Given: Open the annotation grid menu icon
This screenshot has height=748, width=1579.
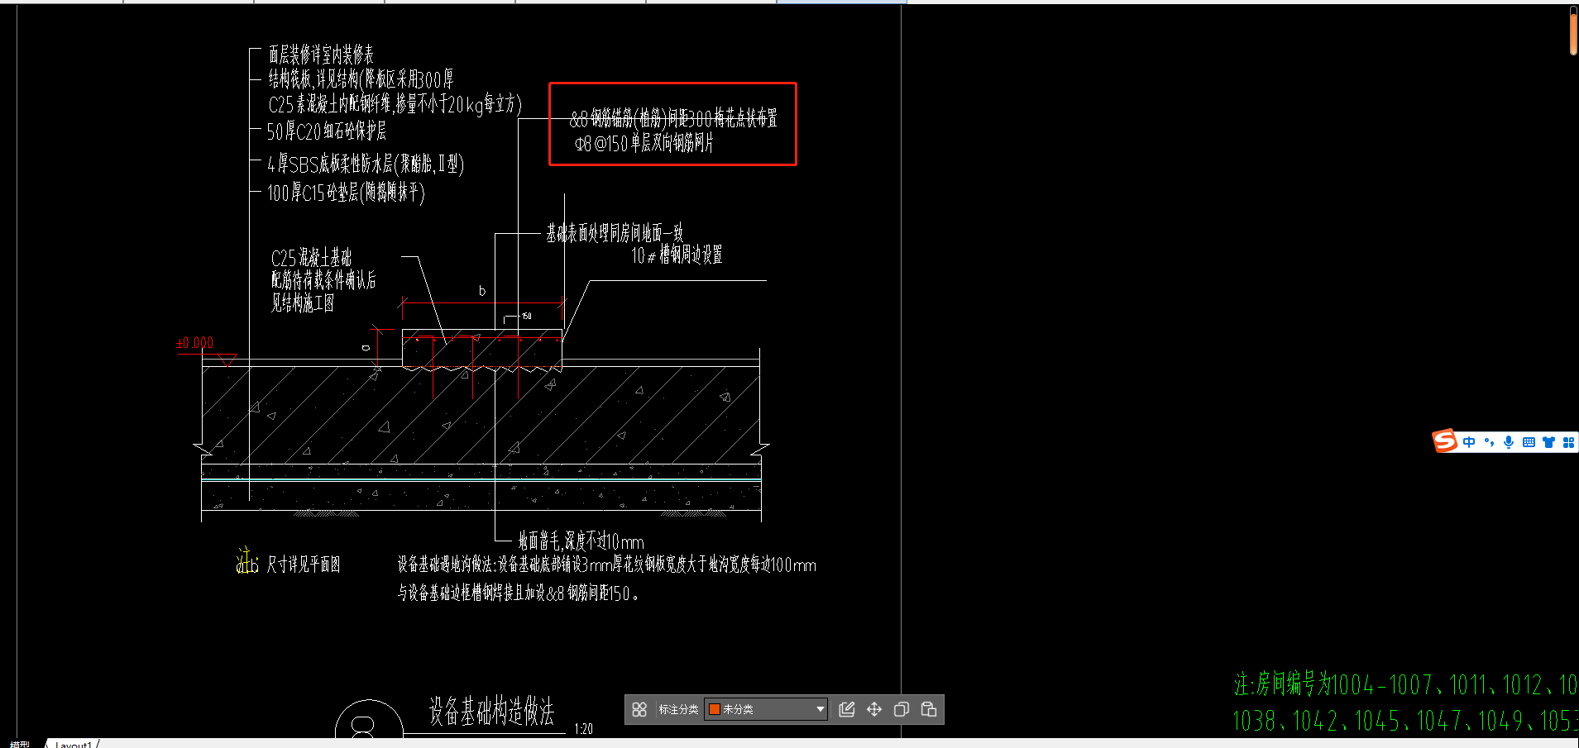Looking at the screenshot, I should 639,709.
